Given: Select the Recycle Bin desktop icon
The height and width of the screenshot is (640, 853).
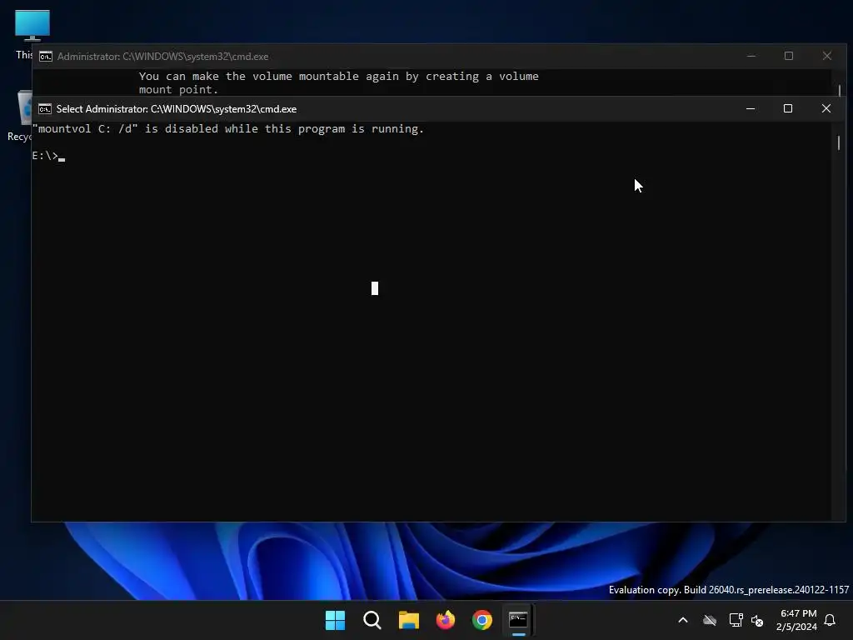Looking at the screenshot, I should [x=21, y=117].
